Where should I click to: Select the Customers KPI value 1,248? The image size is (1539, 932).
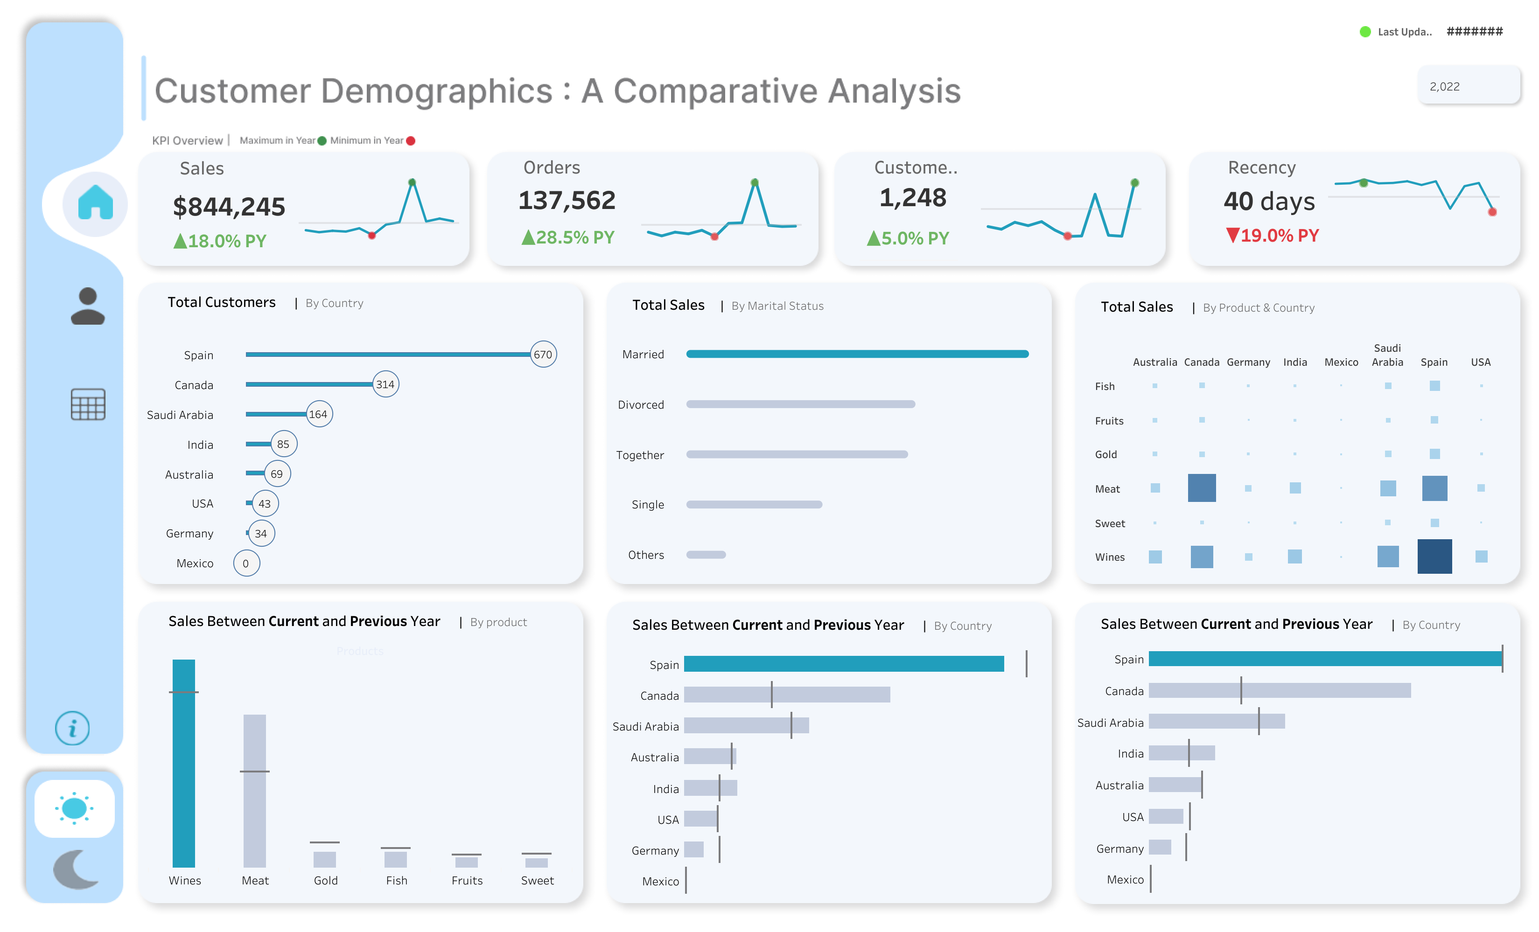click(x=913, y=198)
